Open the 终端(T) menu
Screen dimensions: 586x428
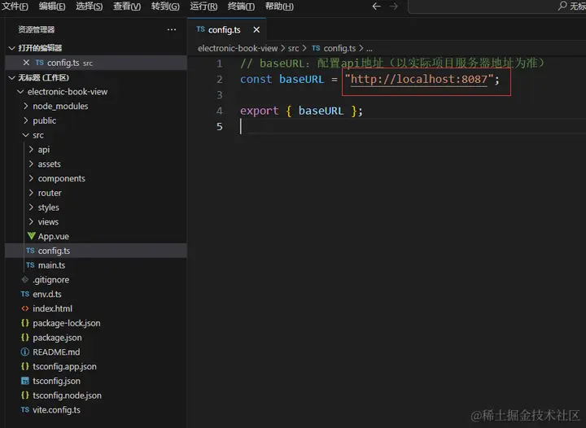coord(241,7)
